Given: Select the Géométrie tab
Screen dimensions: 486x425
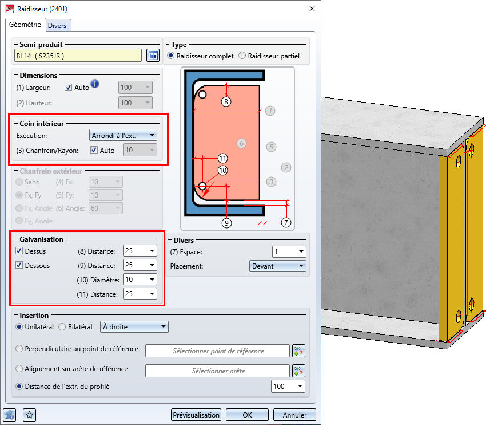Looking at the screenshot, I should [25, 25].
